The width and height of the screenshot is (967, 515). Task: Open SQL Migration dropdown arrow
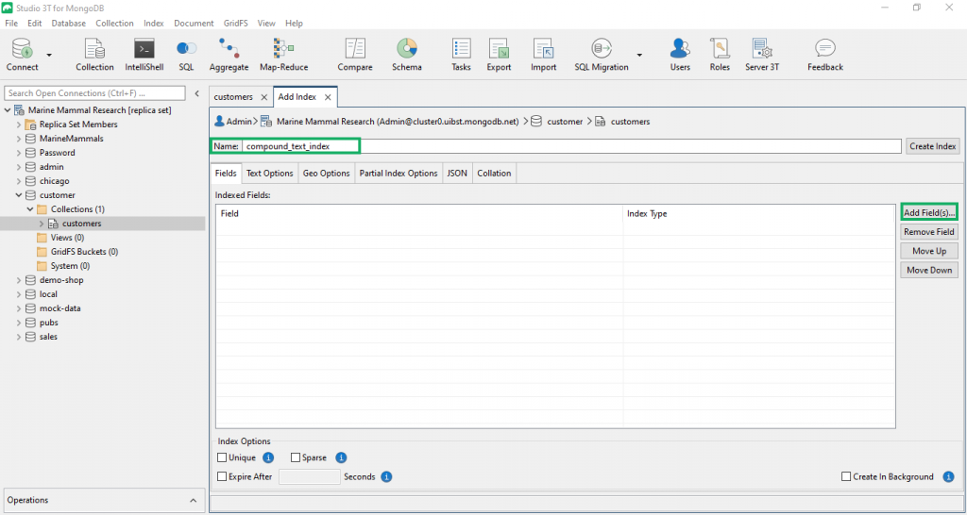(x=639, y=56)
